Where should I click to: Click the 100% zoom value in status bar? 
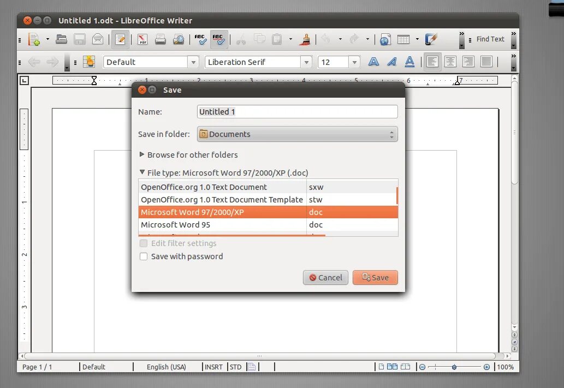[x=506, y=367]
